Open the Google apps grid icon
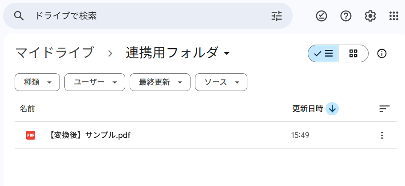Viewport: 405px width, 186px height. tap(394, 16)
